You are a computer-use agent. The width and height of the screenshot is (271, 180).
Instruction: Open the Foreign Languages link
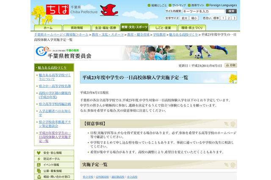(x=221, y=5)
